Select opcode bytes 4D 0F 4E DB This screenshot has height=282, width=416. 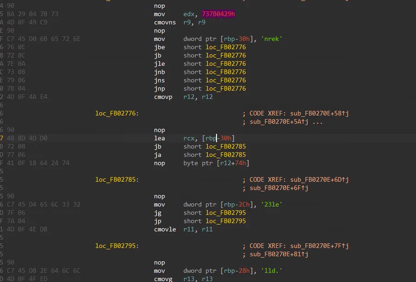27,230
